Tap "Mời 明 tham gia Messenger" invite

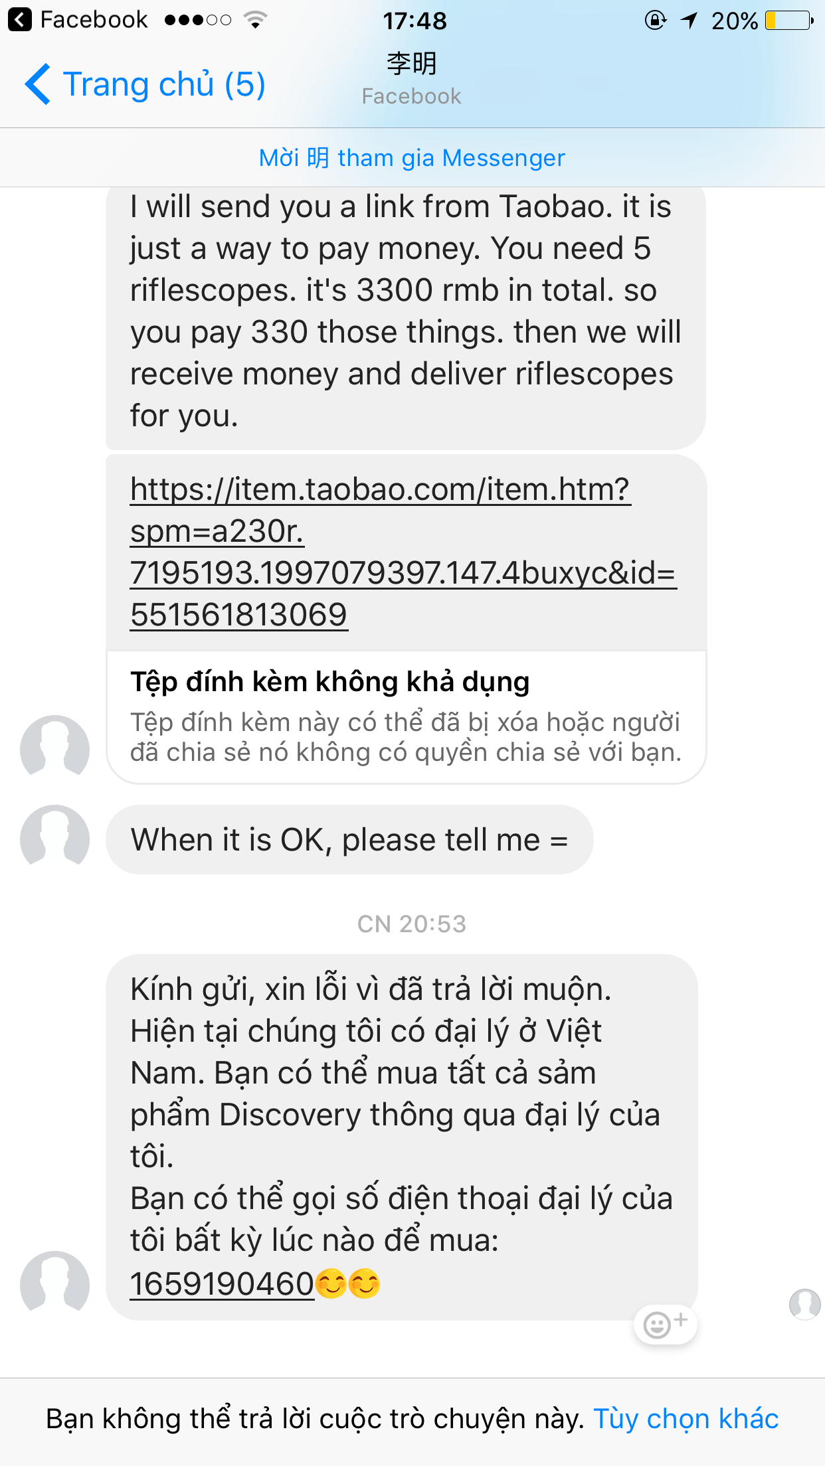coord(412,158)
